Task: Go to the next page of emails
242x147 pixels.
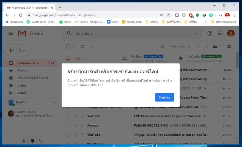Action: point(206,46)
